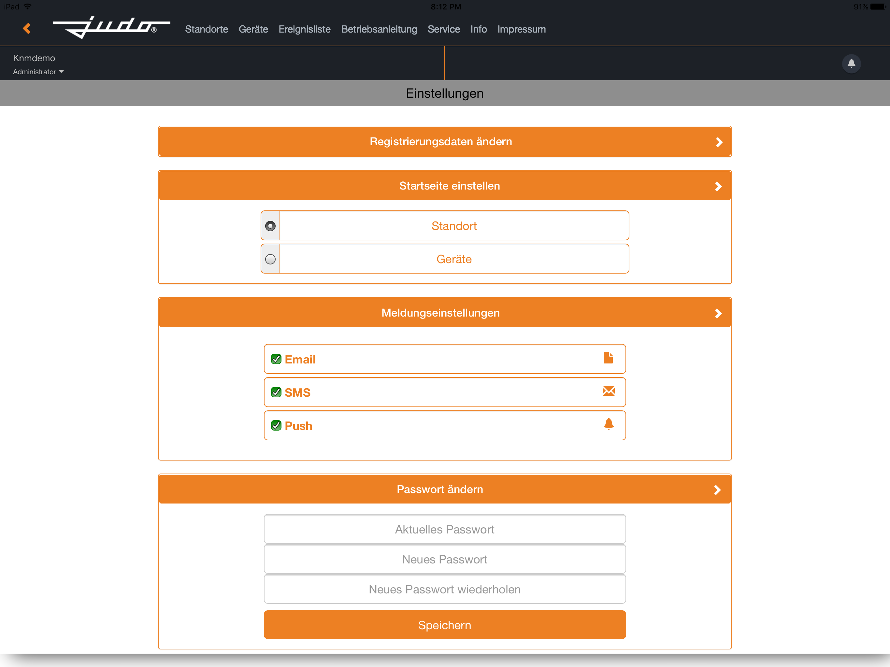This screenshot has height=667, width=890.
Task: Tap the battery indicator icon
Action: 878,7
